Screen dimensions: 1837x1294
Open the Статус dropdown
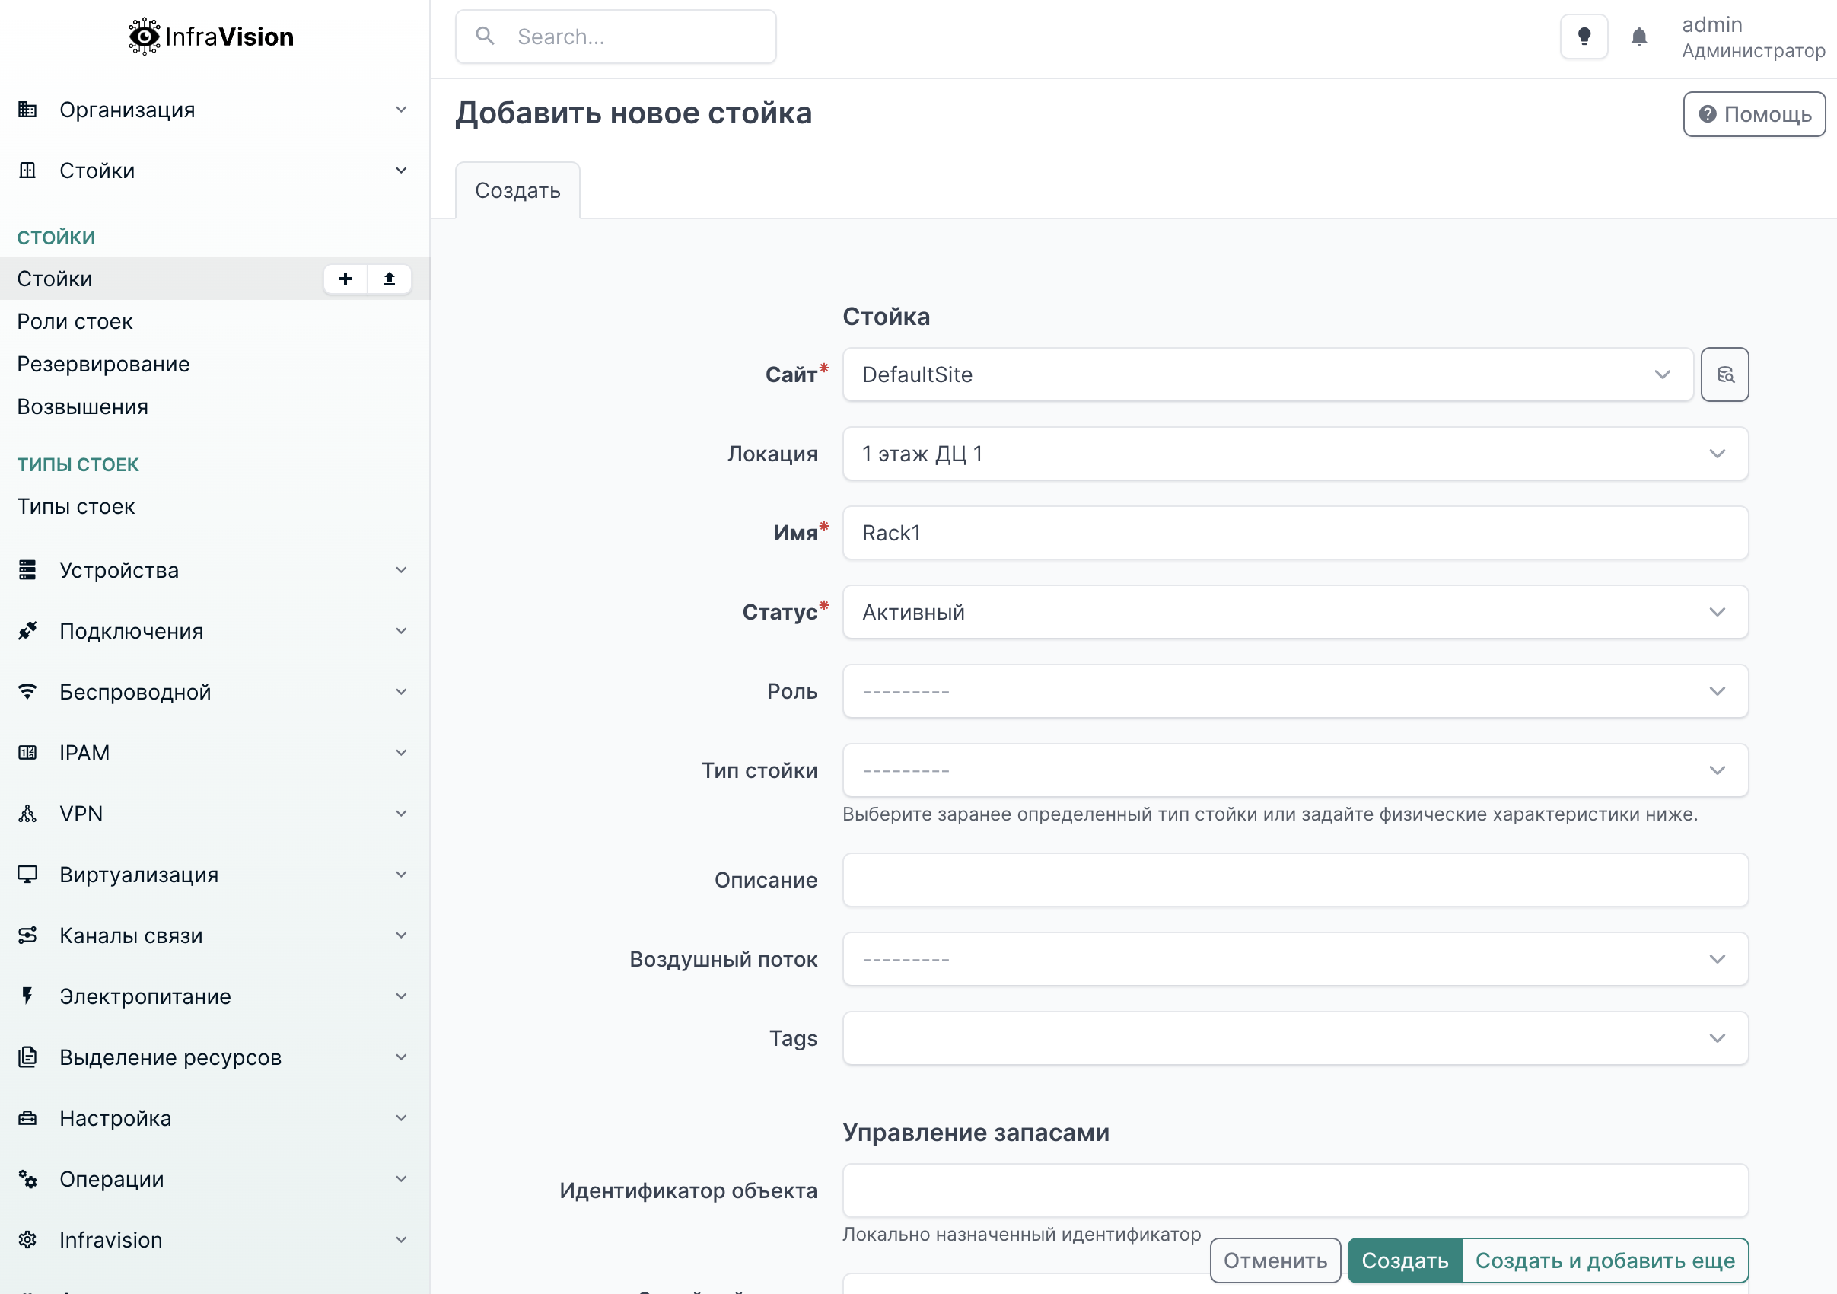[1294, 612]
